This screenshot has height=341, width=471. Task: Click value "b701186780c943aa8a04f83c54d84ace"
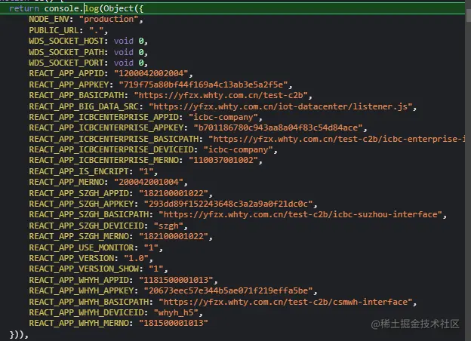pyautogui.click(x=279, y=127)
